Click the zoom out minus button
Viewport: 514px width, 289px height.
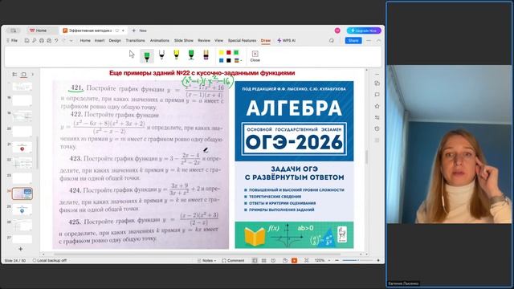[x=337, y=260]
